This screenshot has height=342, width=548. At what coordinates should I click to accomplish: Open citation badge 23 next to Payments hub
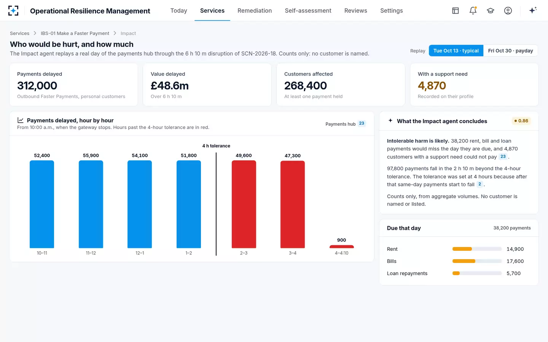[362, 123]
